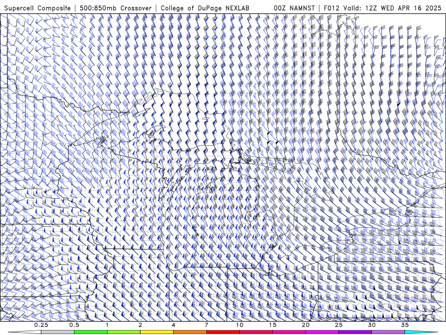Click the colorbar tick label 30
The image size is (446, 335).
[x=372, y=325]
